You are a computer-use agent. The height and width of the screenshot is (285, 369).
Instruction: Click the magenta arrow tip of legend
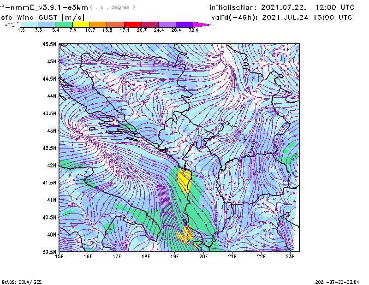click(202, 24)
